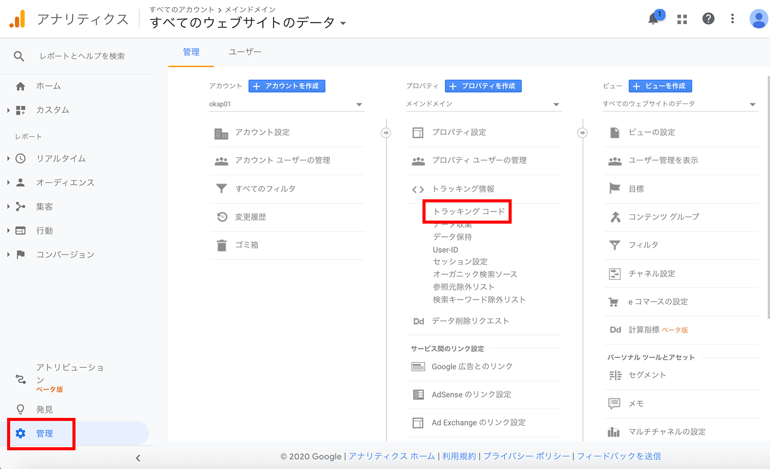Viewport: 770px width, 469px height.
Task: Click the Customization dashboard icon
Action: [x=21, y=110]
